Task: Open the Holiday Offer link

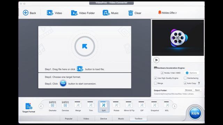Action: 169,12
